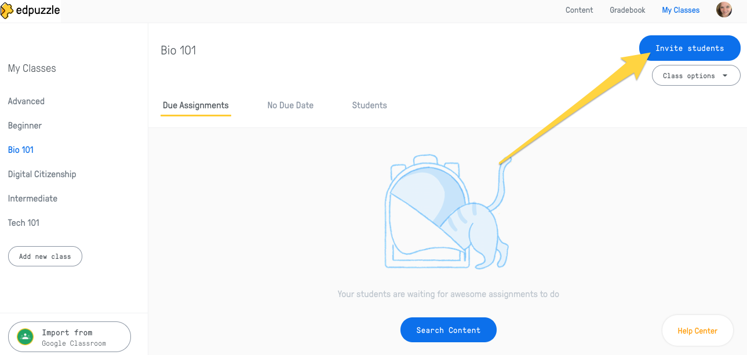Open My Classes in top navigation

(680, 10)
